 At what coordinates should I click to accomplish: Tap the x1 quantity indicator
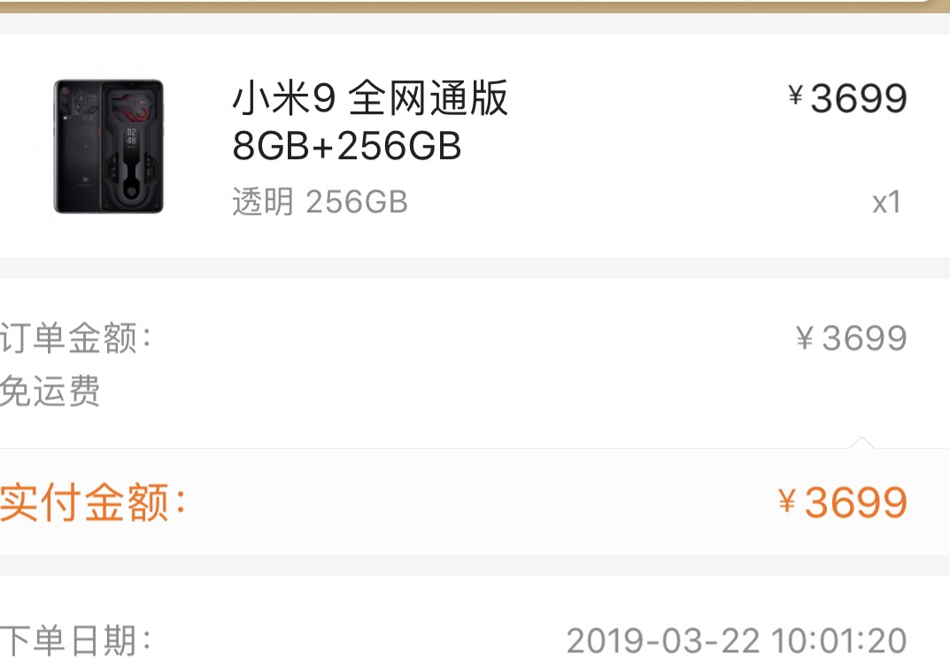click(x=886, y=203)
